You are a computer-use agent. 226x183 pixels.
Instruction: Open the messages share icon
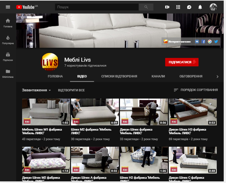coord(189,7)
